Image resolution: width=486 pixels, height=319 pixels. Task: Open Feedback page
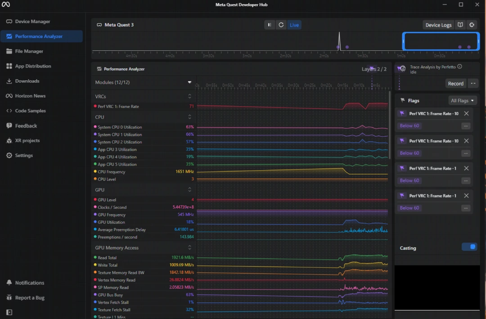pyautogui.click(x=41, y=126)
